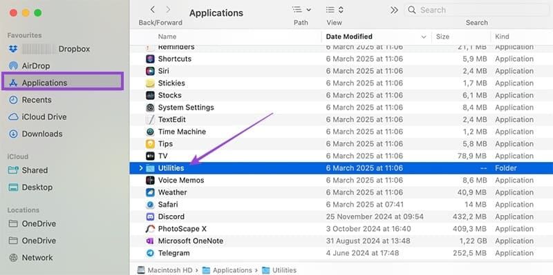The height and width of the screenshot is (275, 553).
Task: Select the Weather app icon
Action: [x=150, y=192]
